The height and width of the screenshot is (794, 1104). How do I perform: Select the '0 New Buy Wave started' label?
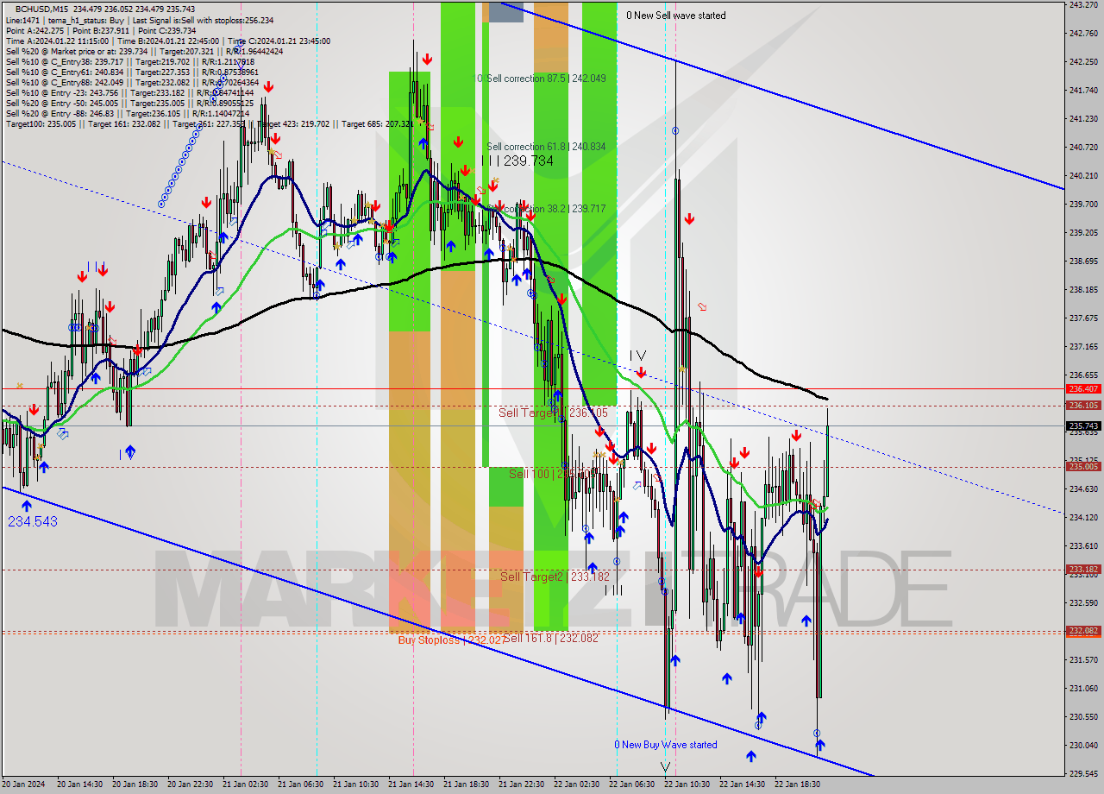(665, 745)
